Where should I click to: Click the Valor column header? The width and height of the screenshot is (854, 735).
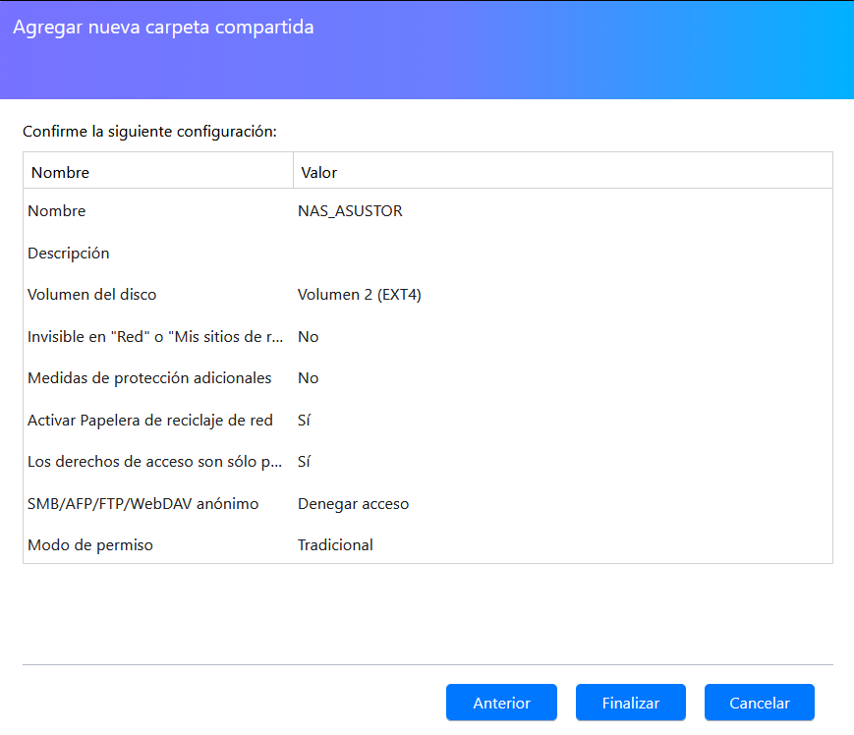tap(318, 172)
